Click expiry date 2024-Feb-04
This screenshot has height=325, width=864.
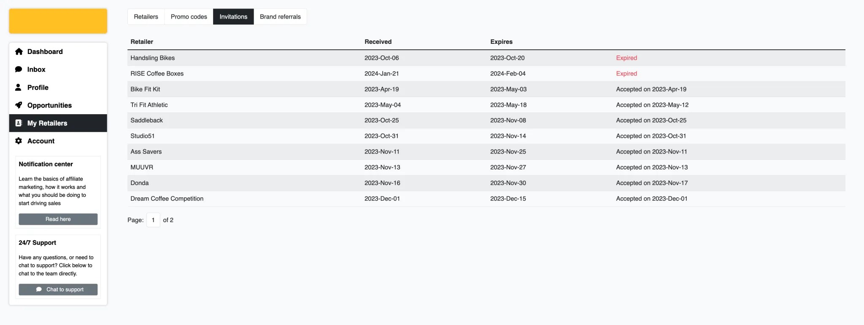tap(508, 73)
